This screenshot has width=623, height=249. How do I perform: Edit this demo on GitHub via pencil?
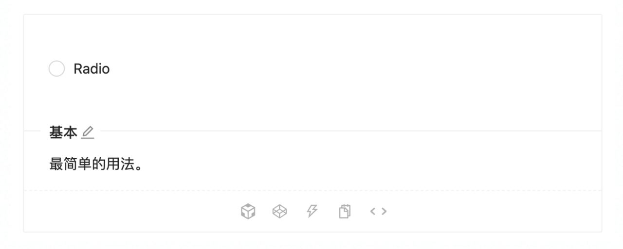88,133
